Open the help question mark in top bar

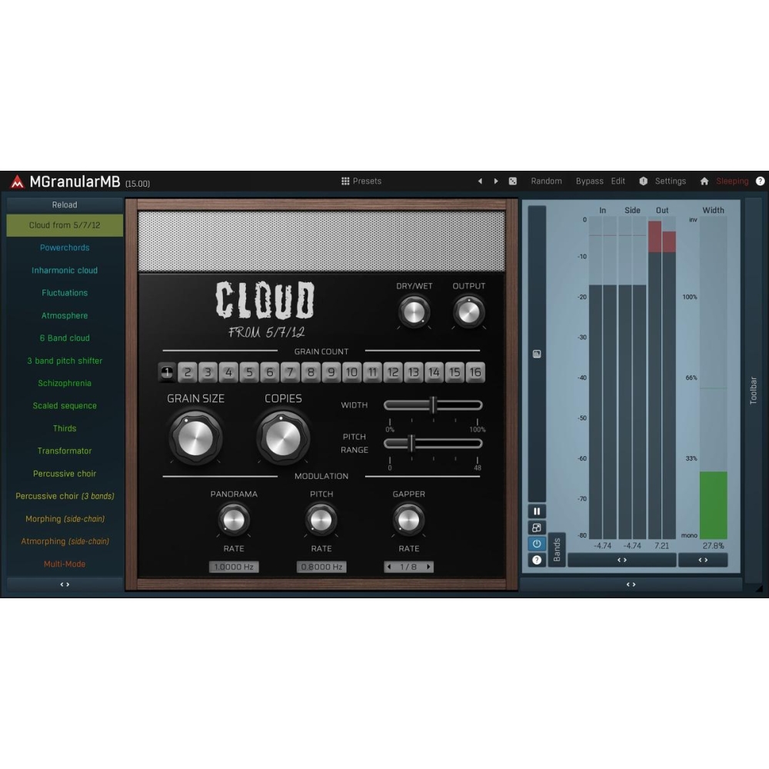click(761, 181)
